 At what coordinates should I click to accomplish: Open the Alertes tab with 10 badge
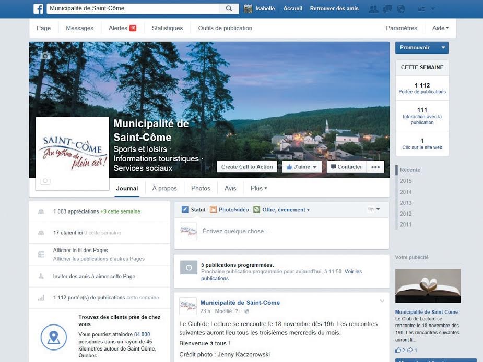coord(122,28)
